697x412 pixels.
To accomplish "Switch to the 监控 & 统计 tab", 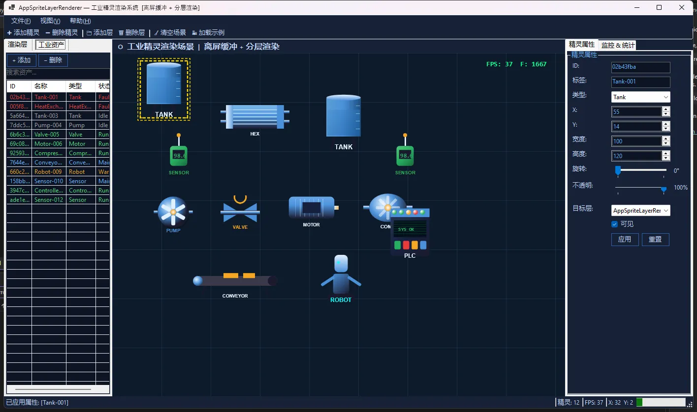I will pos(618,45).
